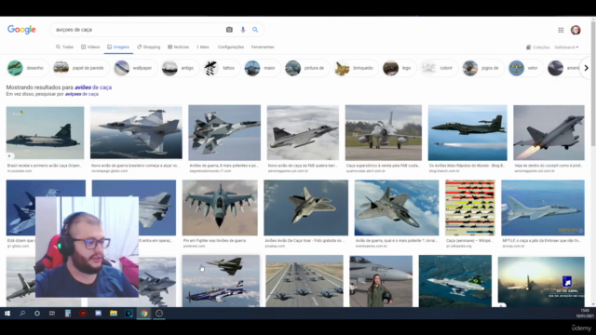Filter results by tattoo chip
The width and height of the screenshot is (596, 335).
[221, 68]
